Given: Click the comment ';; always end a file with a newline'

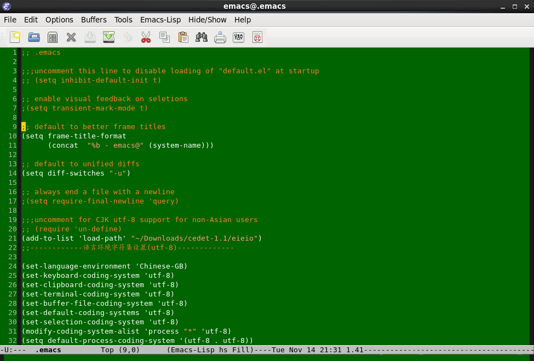Looking at the screenshot, I should 98,192.
